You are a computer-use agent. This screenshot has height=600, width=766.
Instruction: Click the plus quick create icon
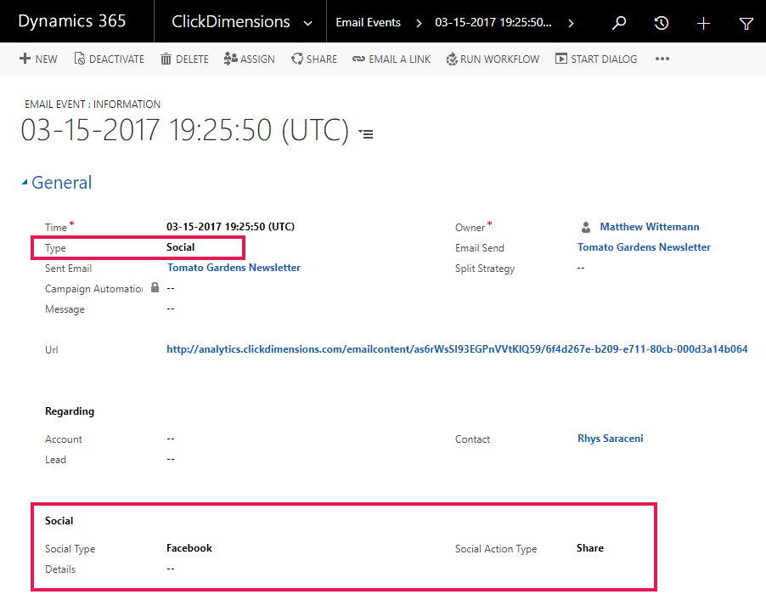click(x=703, y=23)
